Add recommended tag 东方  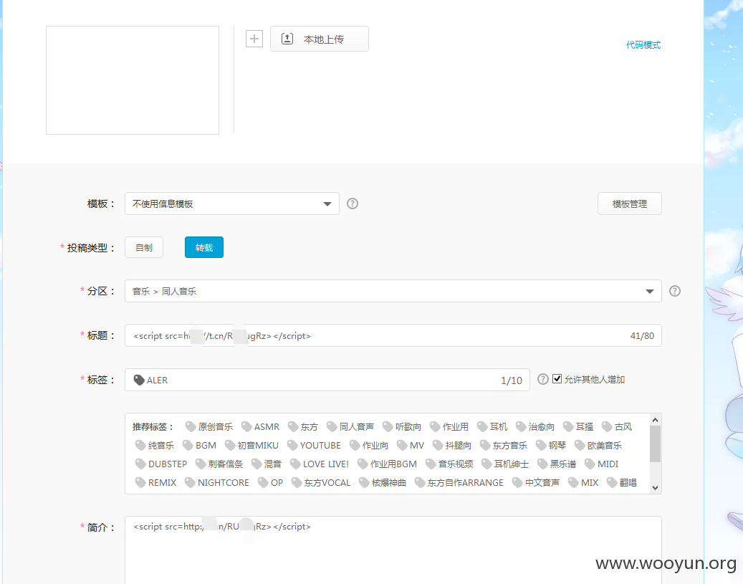pos(303,426)
